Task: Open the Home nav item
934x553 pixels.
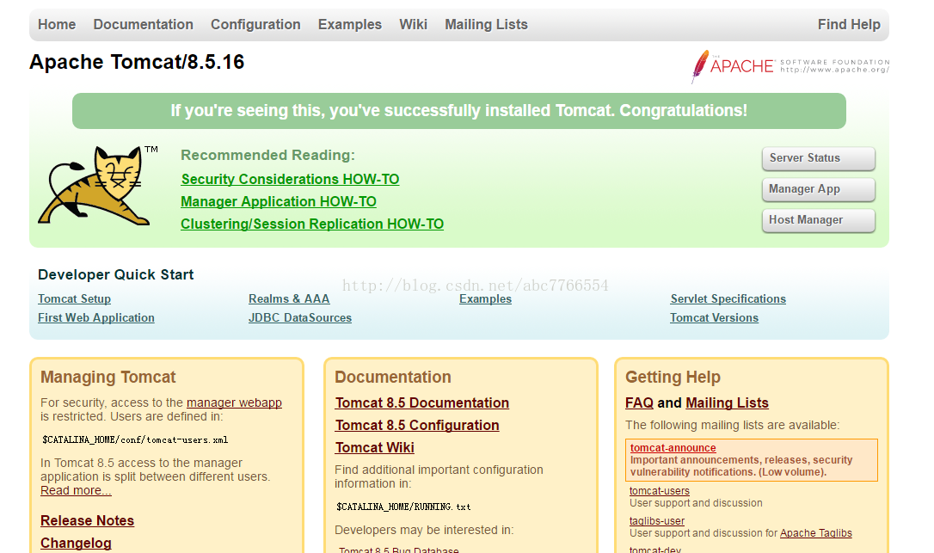Action: click(x=57, y=24)
